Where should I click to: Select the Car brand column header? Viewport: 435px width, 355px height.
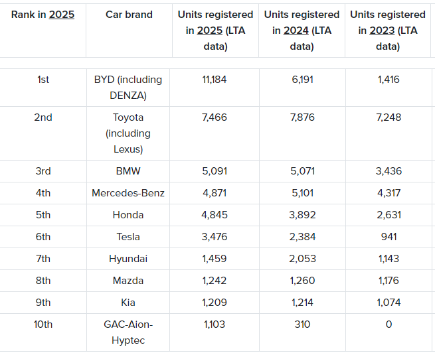pos(129,15)
